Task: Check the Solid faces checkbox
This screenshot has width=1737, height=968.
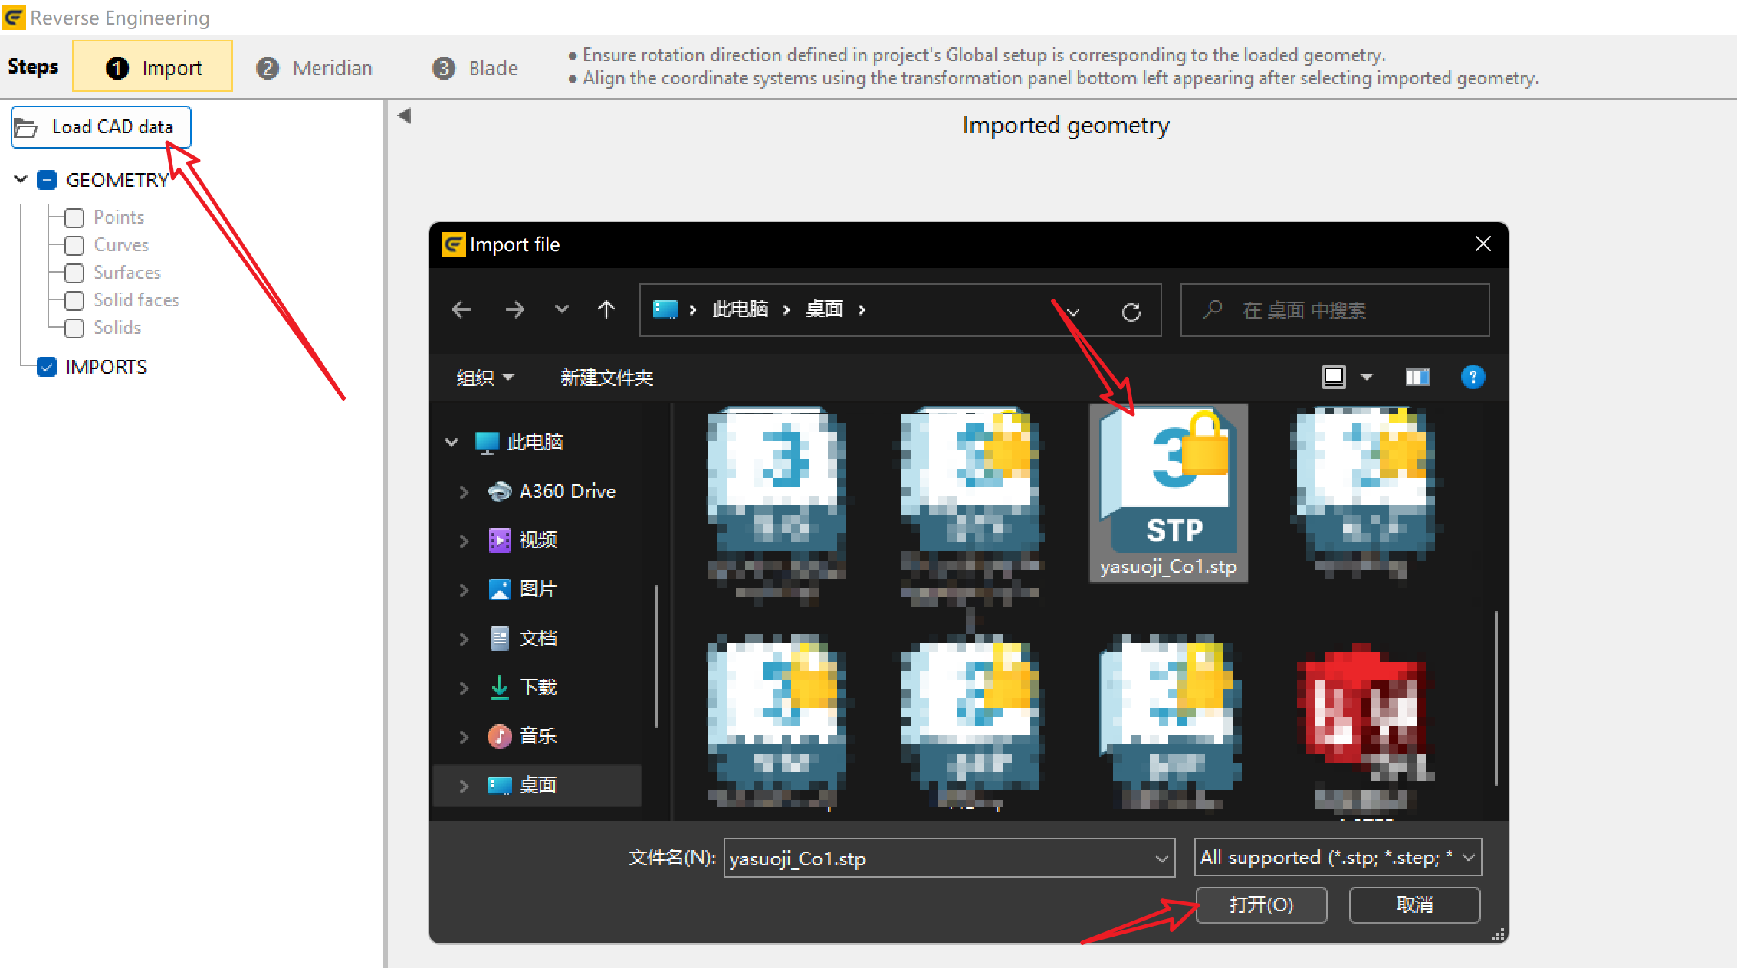Action: pos(74,301)
